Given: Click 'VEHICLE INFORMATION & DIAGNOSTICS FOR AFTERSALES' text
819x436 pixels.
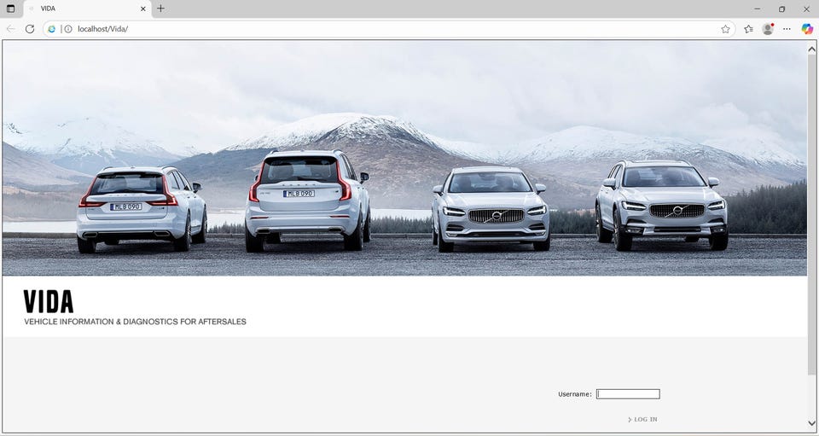Looking at the screenshot, I should click(135, 322).
